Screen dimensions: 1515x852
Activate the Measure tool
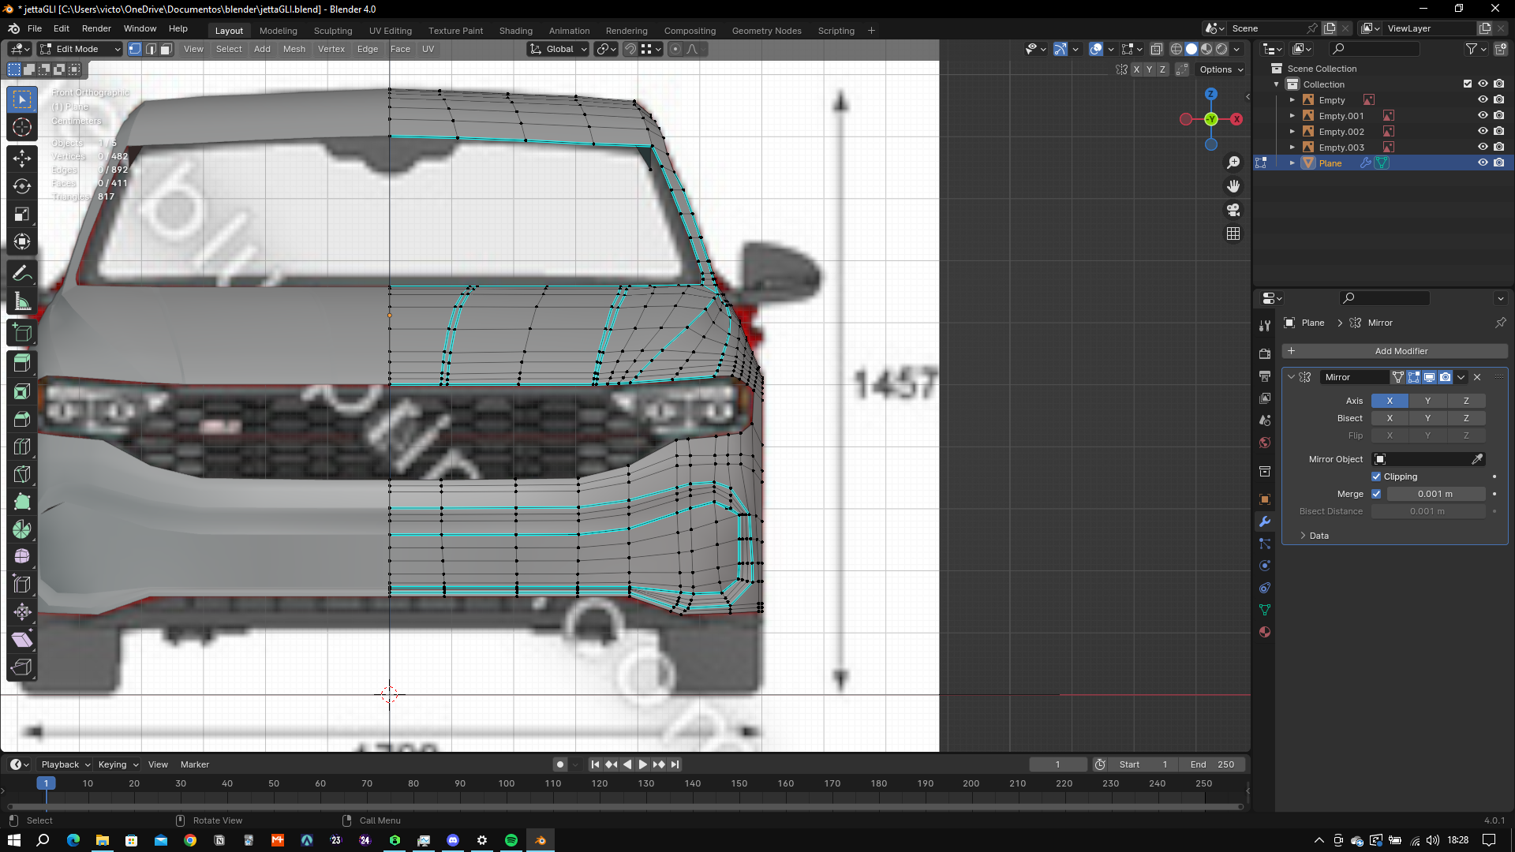pyautogui.click(x=22, y=302)
